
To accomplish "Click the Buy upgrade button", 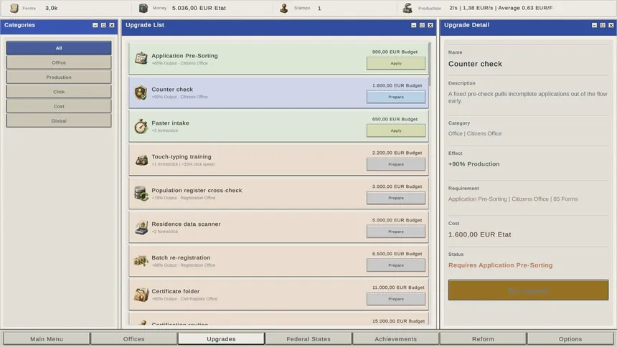I will coord(528,290).
